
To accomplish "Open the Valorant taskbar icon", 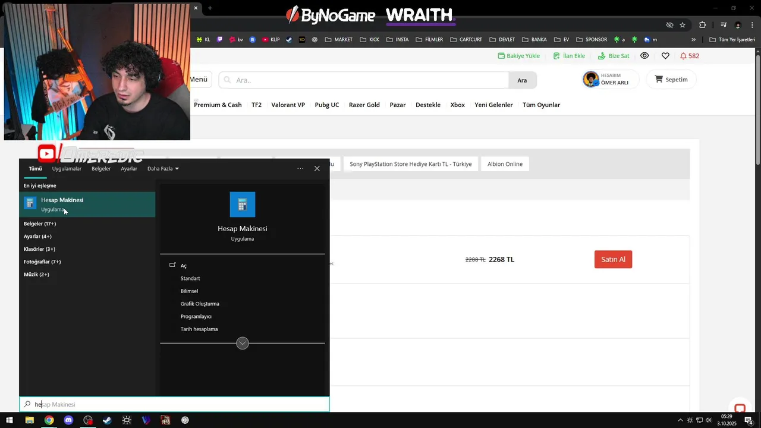I will click(x=146, y=420).
